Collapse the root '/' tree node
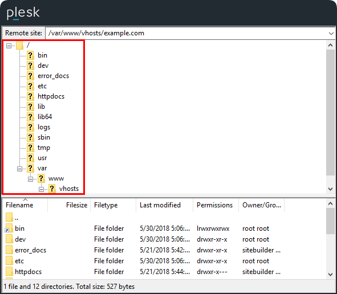The image size is (337, 294). pos(9,46)
